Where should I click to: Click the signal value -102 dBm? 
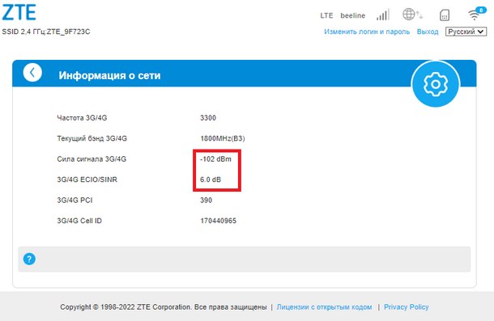(x=215, y=159)
